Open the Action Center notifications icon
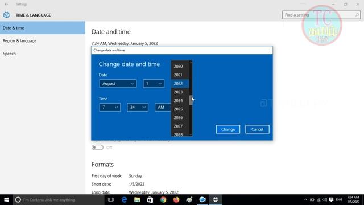 click(x=331, y=200)
